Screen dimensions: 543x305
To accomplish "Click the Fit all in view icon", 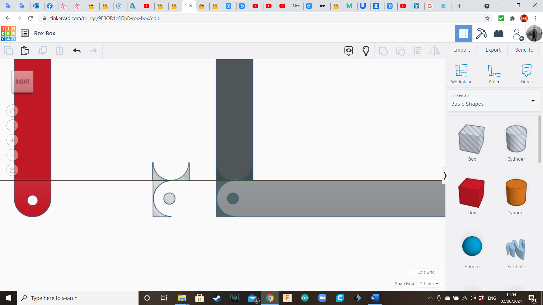I will coord(12,125).
